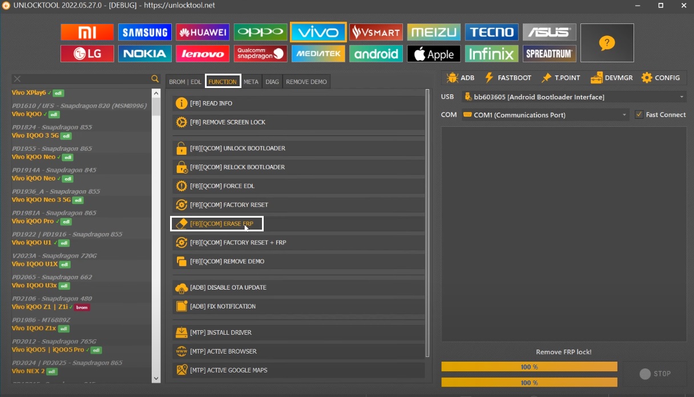The width and height of the screenshot is (694, 397).
Task: Run [MTP] ACTIVE BROWSER
Action: pyautogui.click(x=298, y=351)
